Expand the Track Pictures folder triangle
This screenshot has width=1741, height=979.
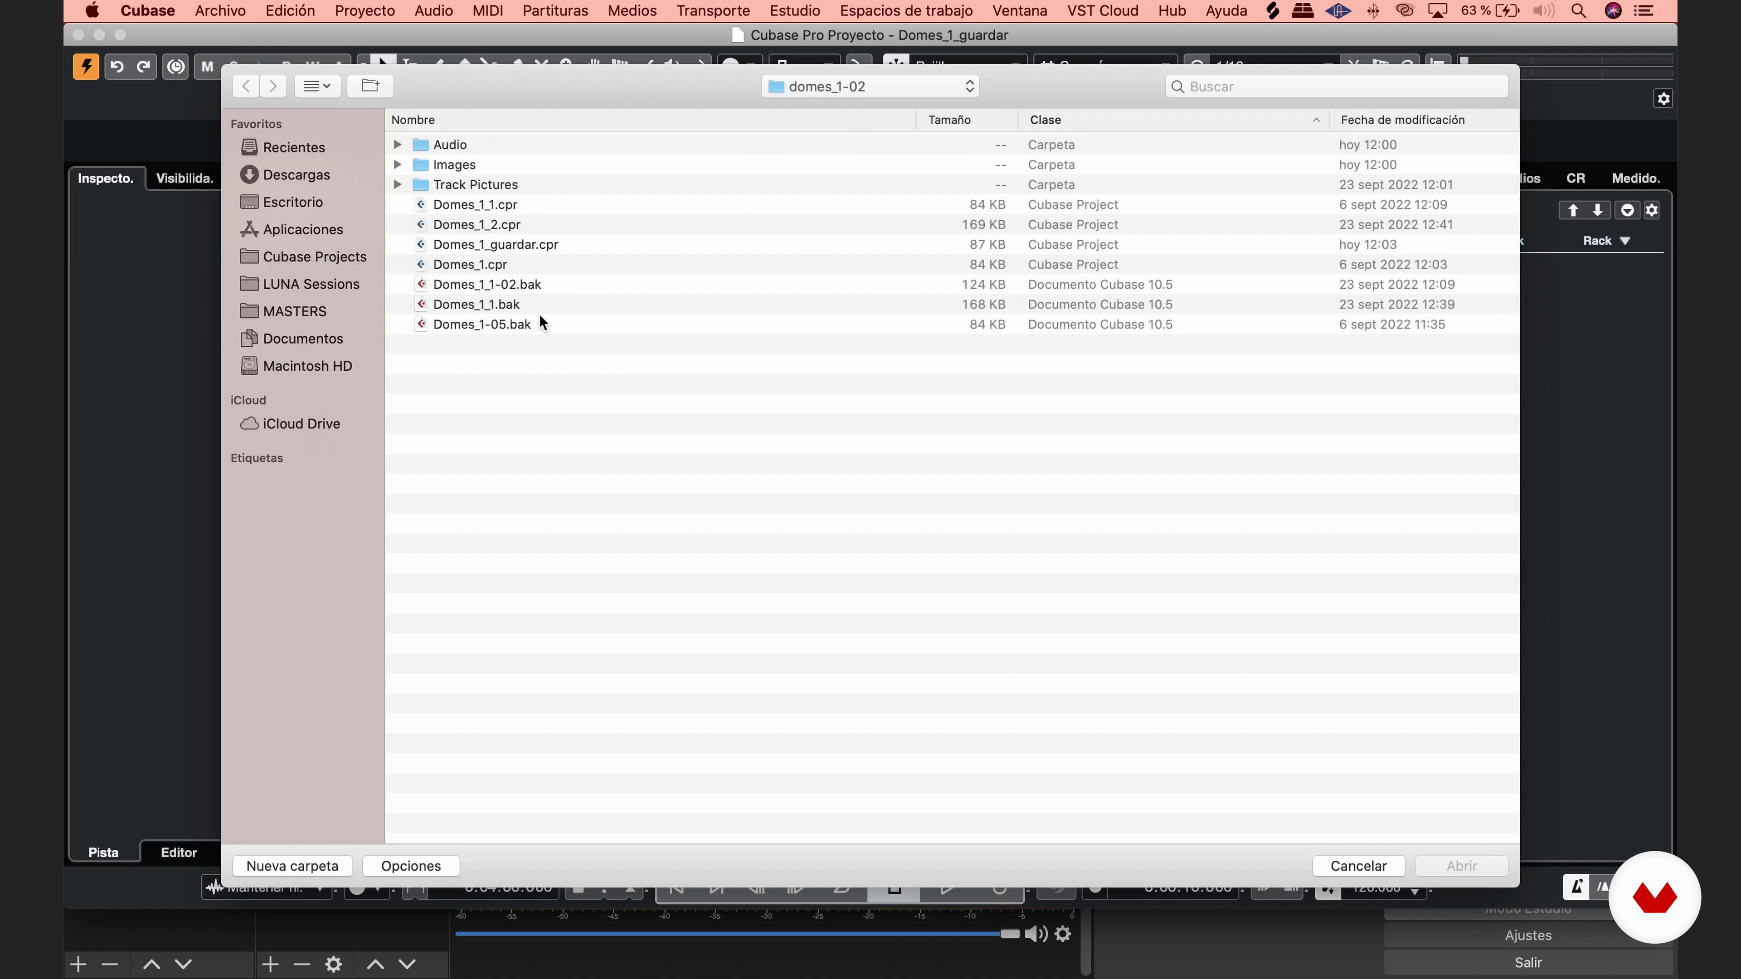point(398,184)
